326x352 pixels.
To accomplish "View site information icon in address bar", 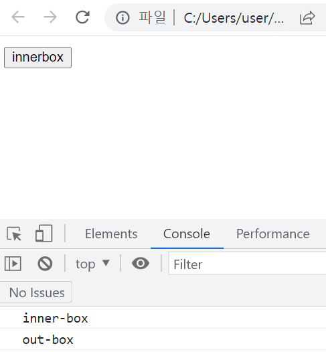I will (123, 18).
